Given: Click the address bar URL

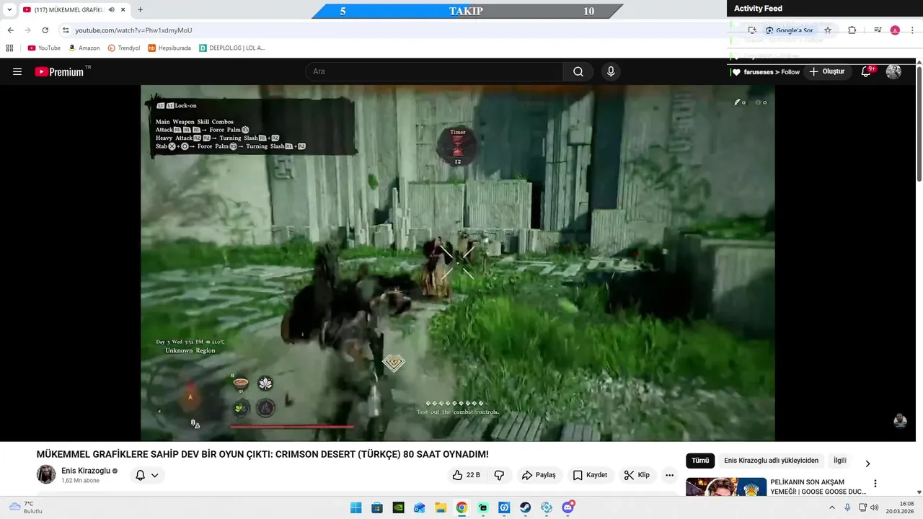Looking at the screenshot, I should pos(133,30).
